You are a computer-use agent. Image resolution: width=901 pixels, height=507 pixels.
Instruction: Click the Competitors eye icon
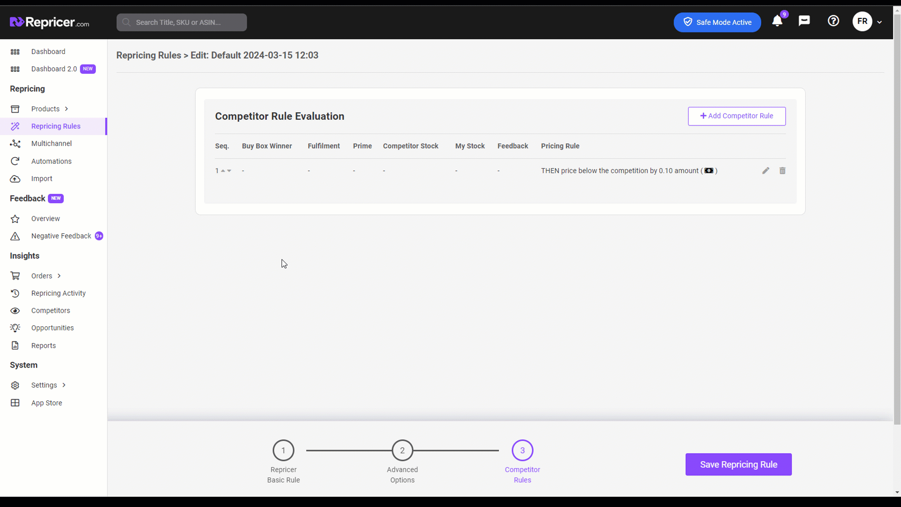point(15,311)
